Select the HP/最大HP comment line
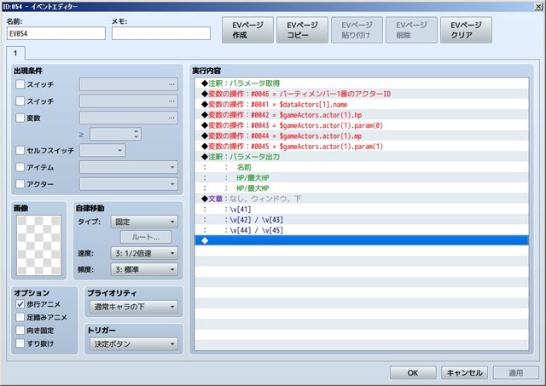The height and width of the screenshot is (386, 546). tap(362, 178)
